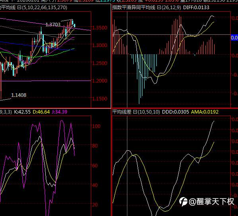Select the 80 level on KDJ axis
Screen dimensions: 238x216
[95, 146]
